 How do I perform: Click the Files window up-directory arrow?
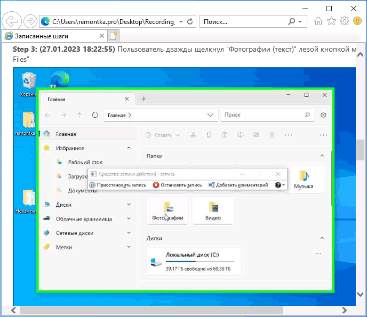tap(79, 115)
